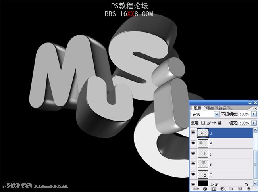Open the opacity slider arrow
The height and width of the screenshot is (192, 258).
pyautogui.click(x=254, y=114)
